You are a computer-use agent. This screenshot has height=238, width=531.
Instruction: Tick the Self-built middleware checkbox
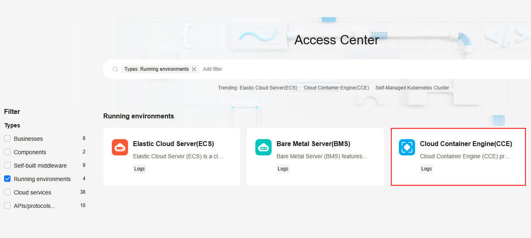pos(7,166)
